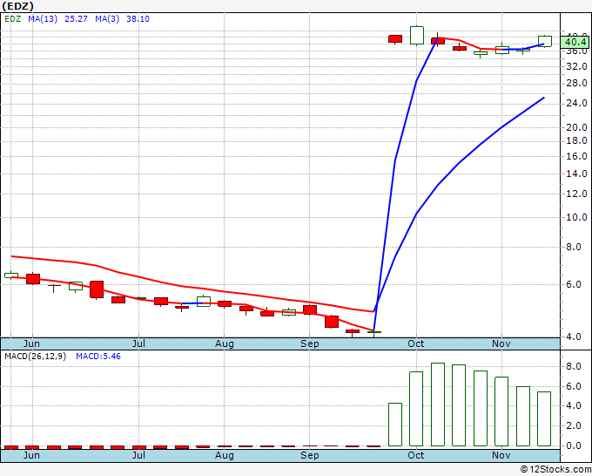Click Oct on the MACD panel timeline
The image size is (592, 476).
pyautogui.click(x=415, y=455)
